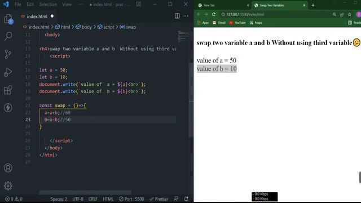
Task: Click the address bar URL 127.0.0.1:5500
Action: (245, 14)
